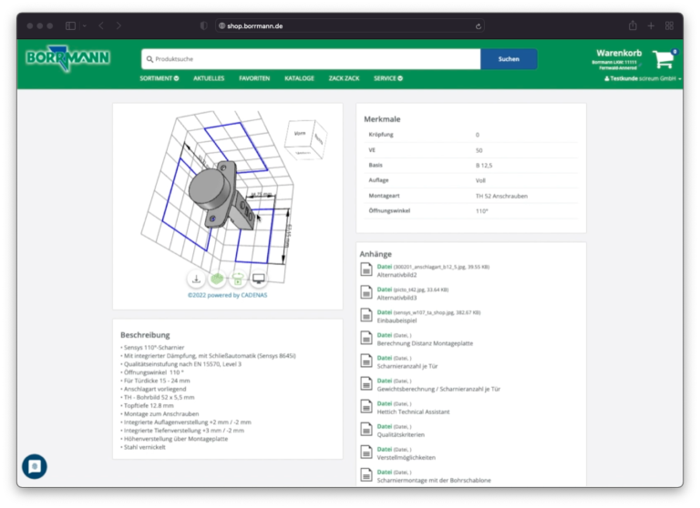Open the sidebar options chevron
The image size is (700, 508).
click(85, 25)
